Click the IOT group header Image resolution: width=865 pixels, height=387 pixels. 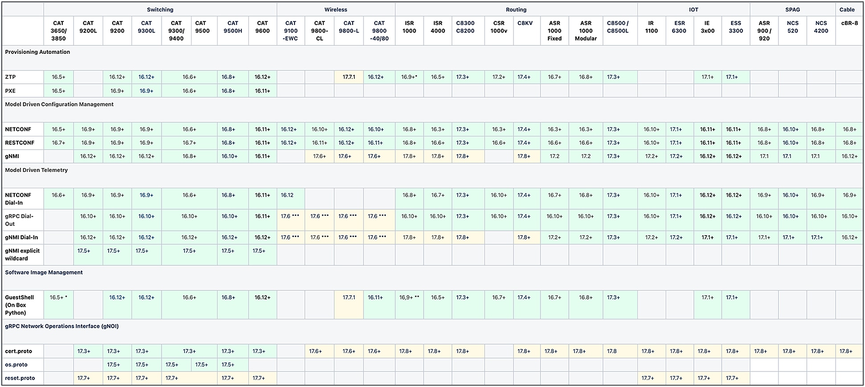(693, 9)
